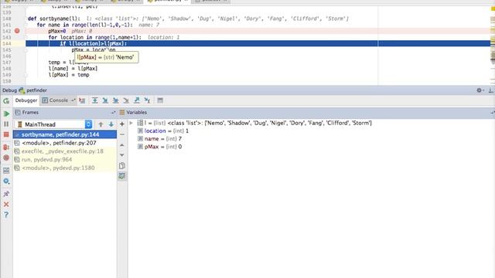Viewport: 495px width, 278px height.
Task: Remove watch with minus icon
Action: pyautogui.click(x=122, y=134)
